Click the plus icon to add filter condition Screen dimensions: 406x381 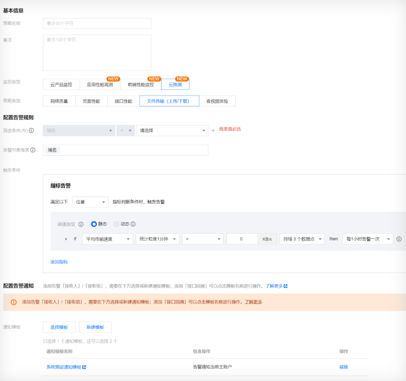pyautogui.click(x=213, y=131)
